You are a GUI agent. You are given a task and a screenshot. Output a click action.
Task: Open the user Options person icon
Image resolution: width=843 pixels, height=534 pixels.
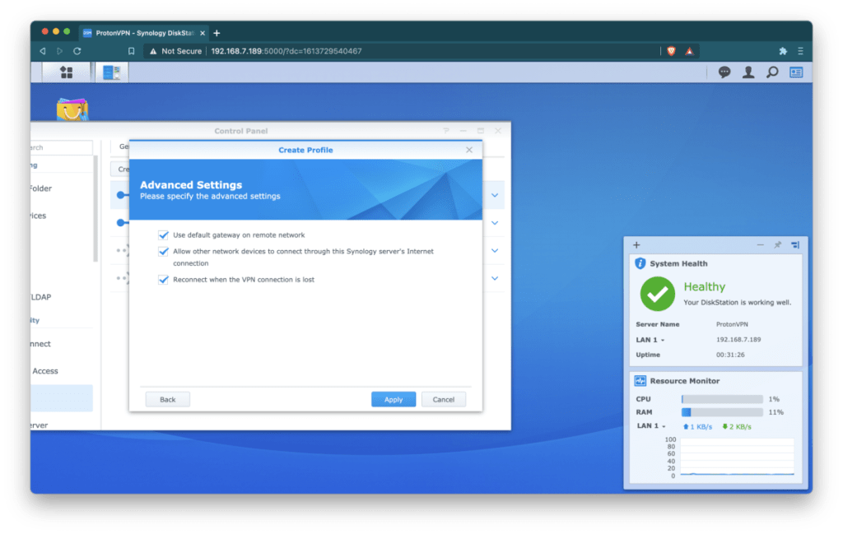(748, 72)
